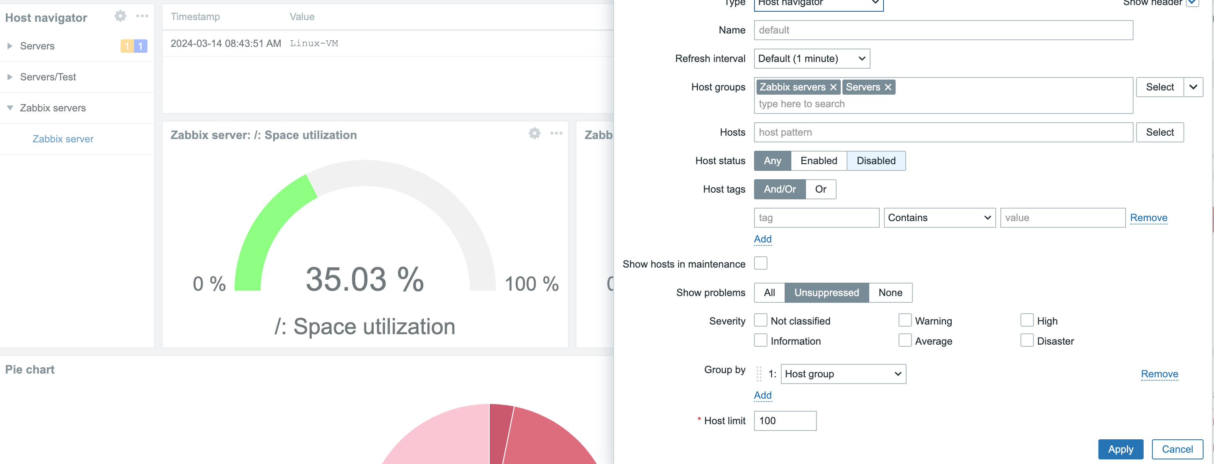The image size is (1214, 464).
Task: Open Space utilization widget three-dots menu
Action: click(x=556, y=133)
